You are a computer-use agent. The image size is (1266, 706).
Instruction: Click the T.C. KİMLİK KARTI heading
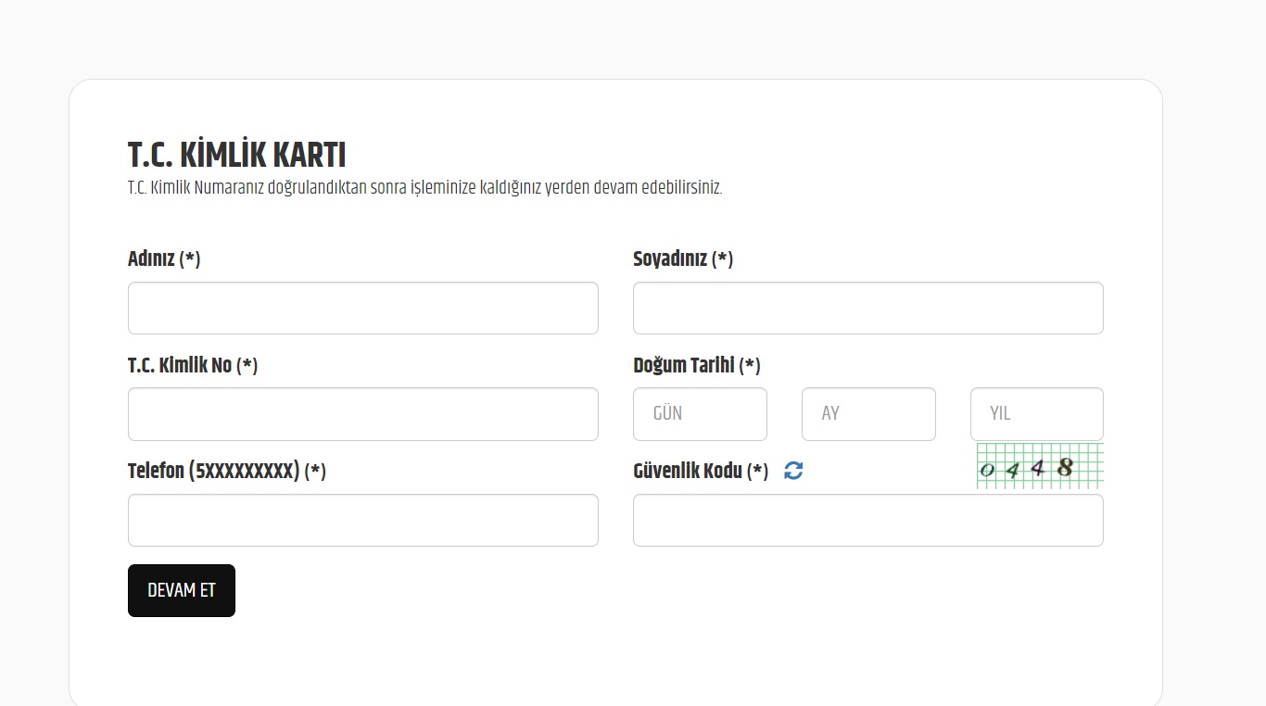236,156
